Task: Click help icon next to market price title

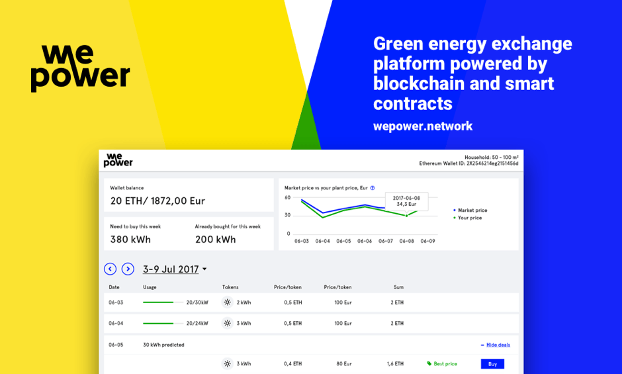Action: coord(373,188)
